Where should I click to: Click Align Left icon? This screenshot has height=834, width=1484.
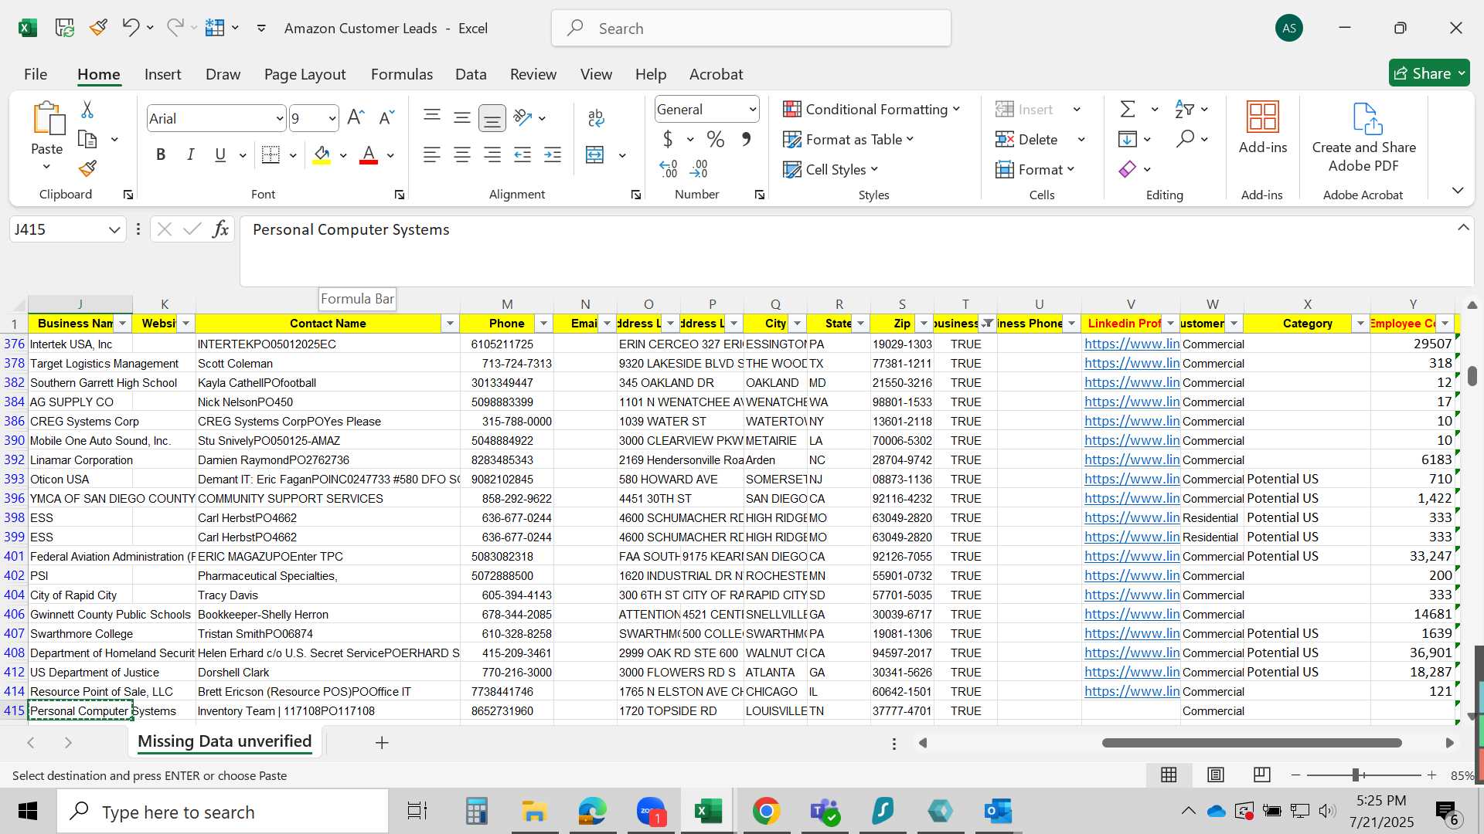432,154
